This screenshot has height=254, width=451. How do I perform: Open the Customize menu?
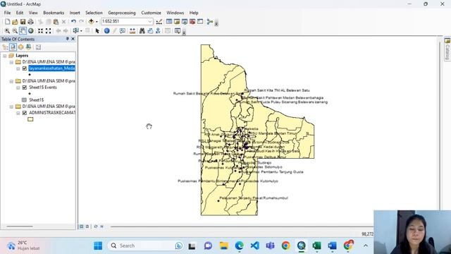(x=151, y=13)
